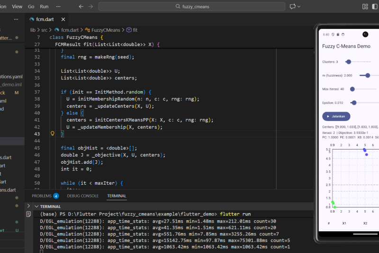Collapse the TERMINAL section chevron
This screenshot has width=379, height=253.
point(36,206)
